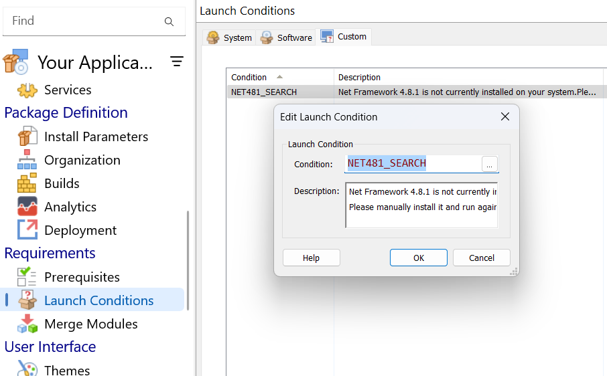
Task: Open the Organization page icon
Action: pos(27,160)
